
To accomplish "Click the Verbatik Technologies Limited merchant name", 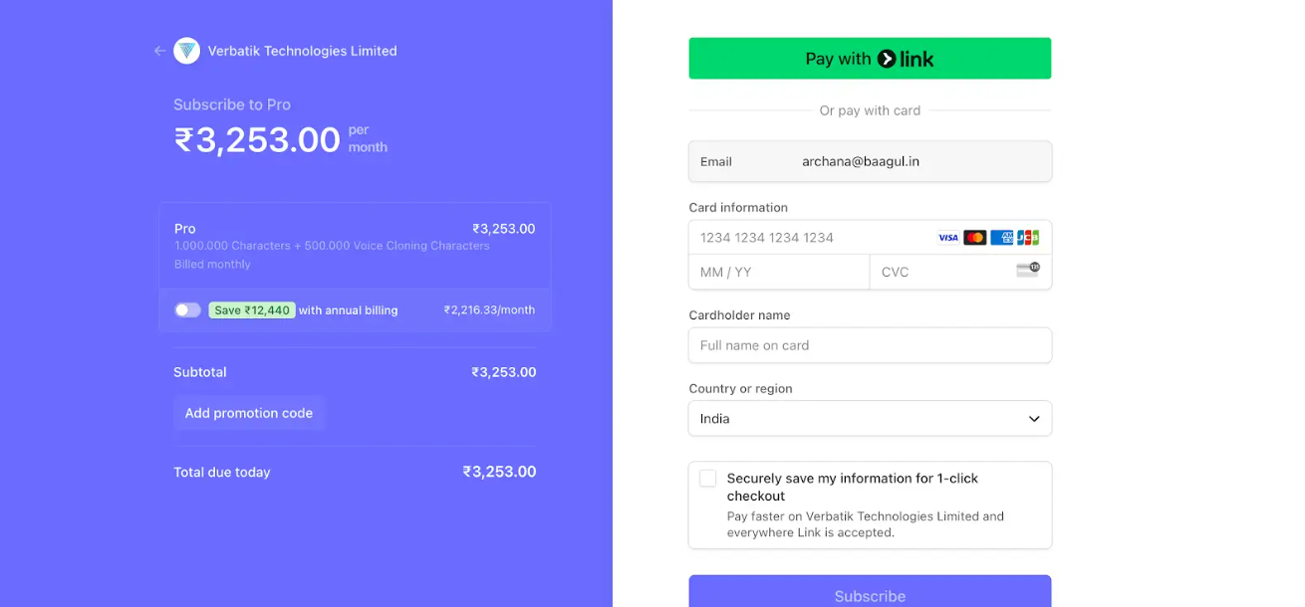I will pos(302,51).
